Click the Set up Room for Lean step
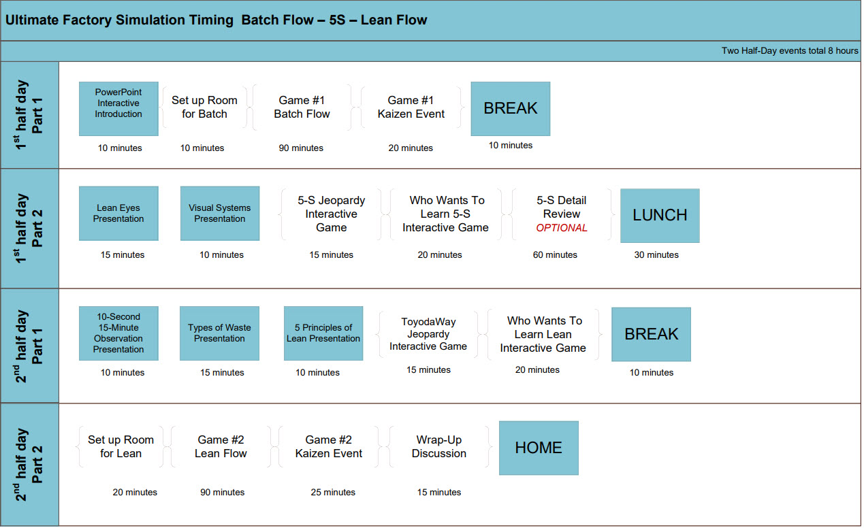Viewport: 864px width, 528px height. (121, 446)
